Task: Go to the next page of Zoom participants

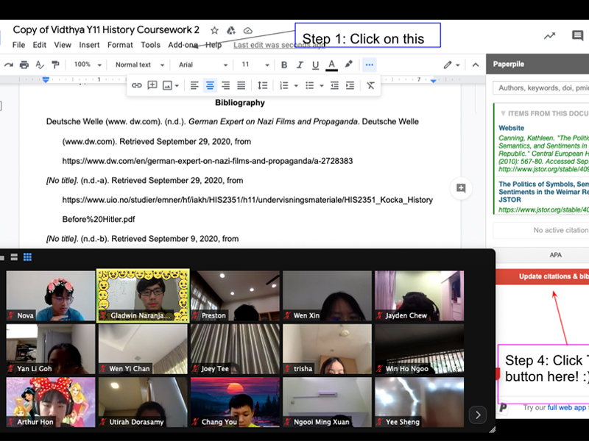Action: 478,415
